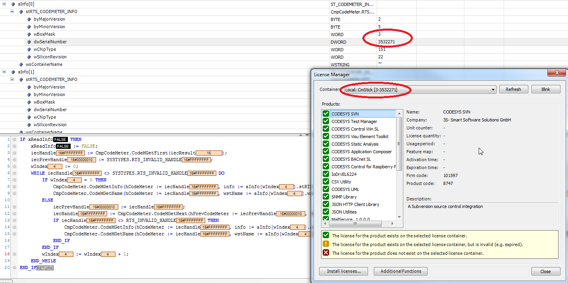Click the green license icon beside CODESYS BACnet SL
Viewport: 568px width, 283px height.
[x=326, y=159]
